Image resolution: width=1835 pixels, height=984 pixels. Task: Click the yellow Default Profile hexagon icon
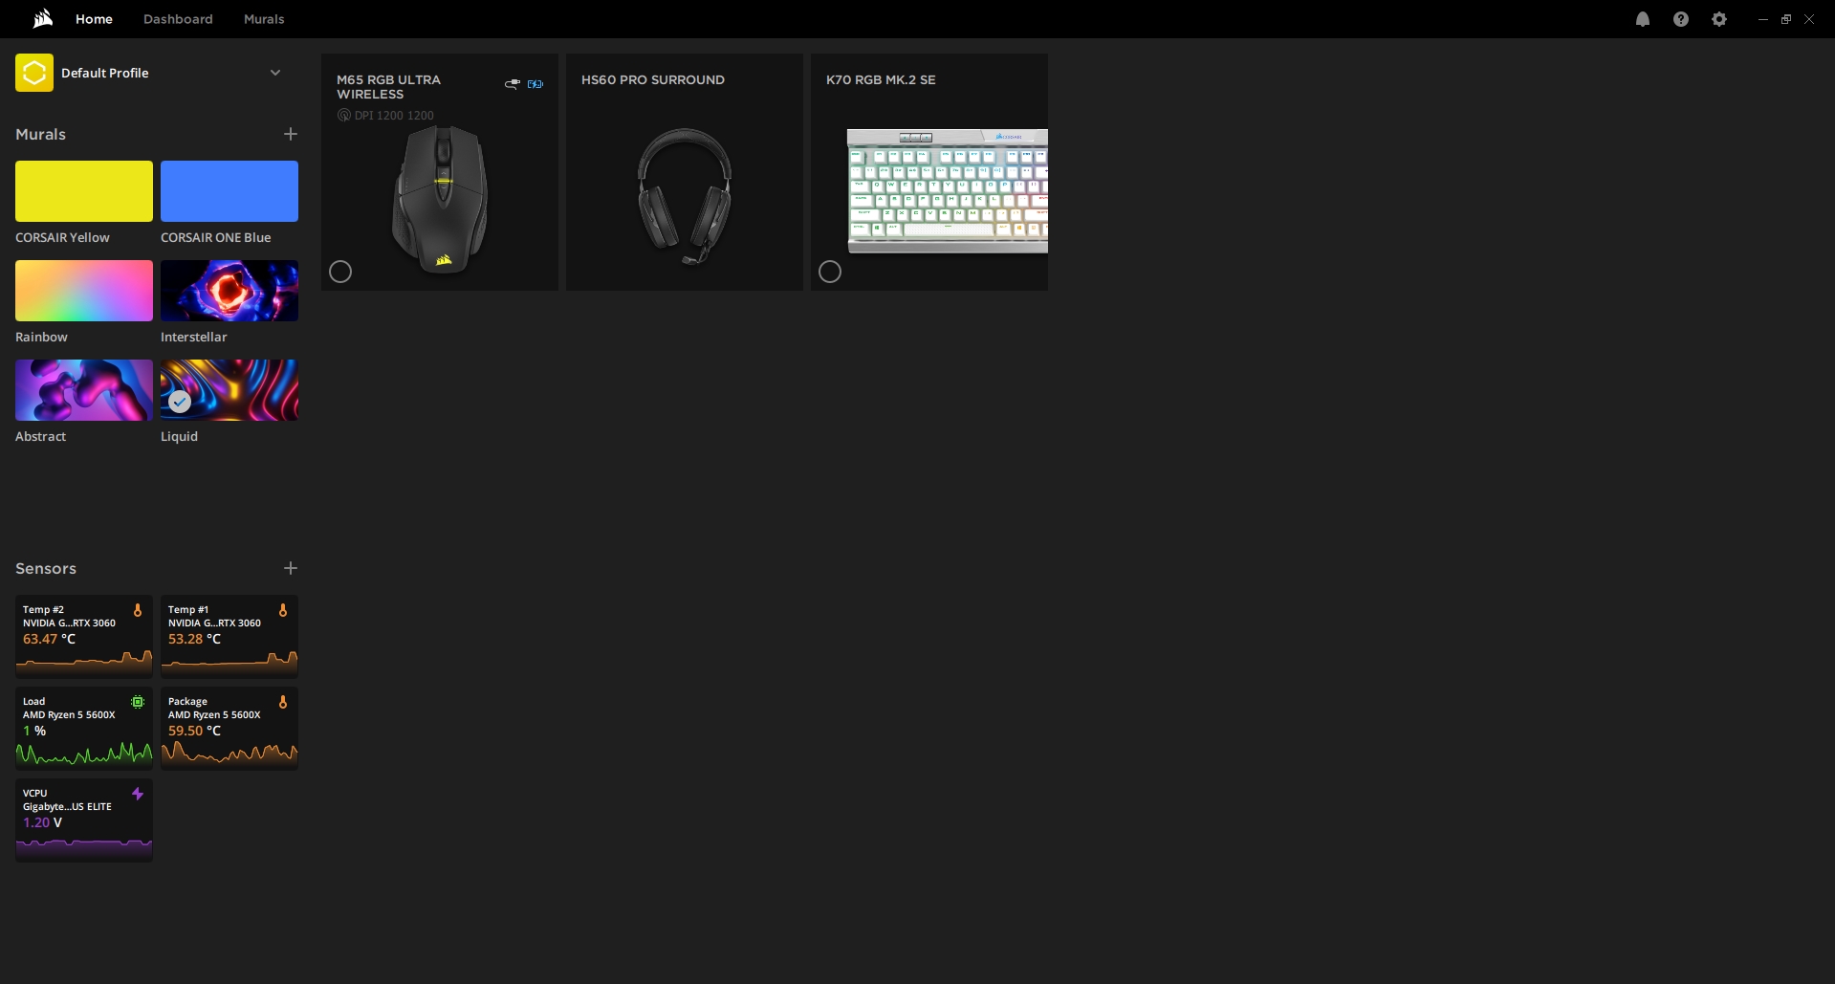click(34, 73)
